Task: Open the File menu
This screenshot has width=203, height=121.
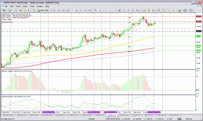Action: tap(6, 6)
